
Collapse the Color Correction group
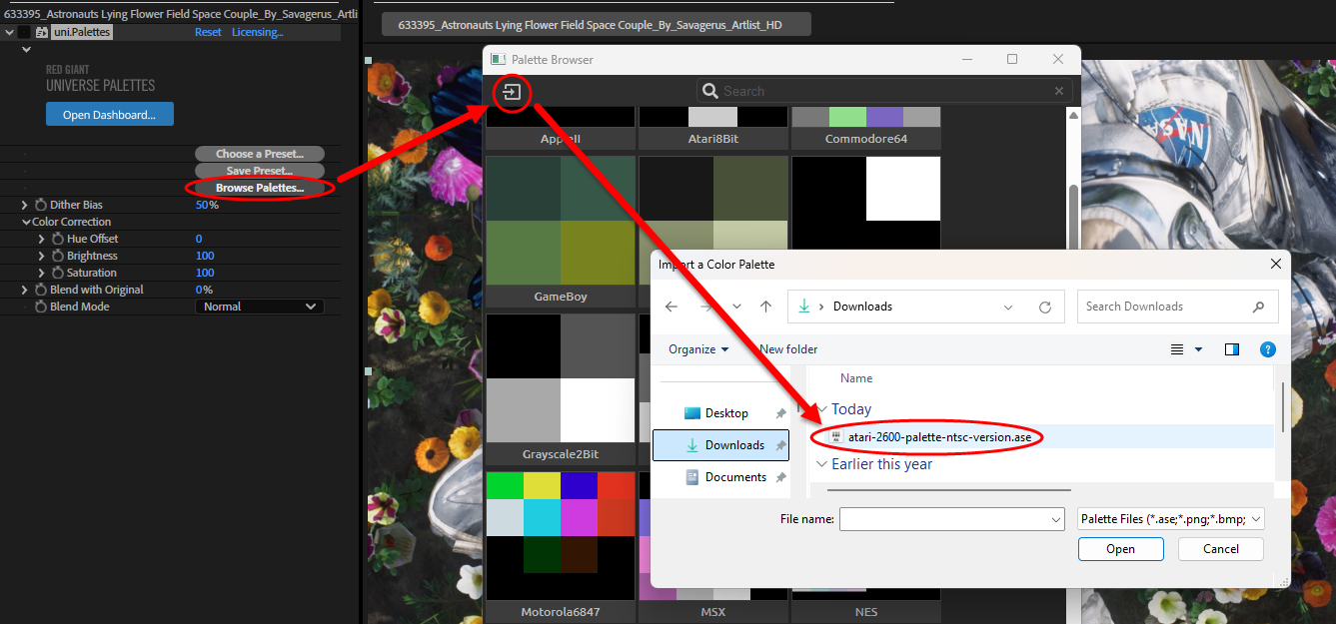pyautogui.click(x=25, y=222)
